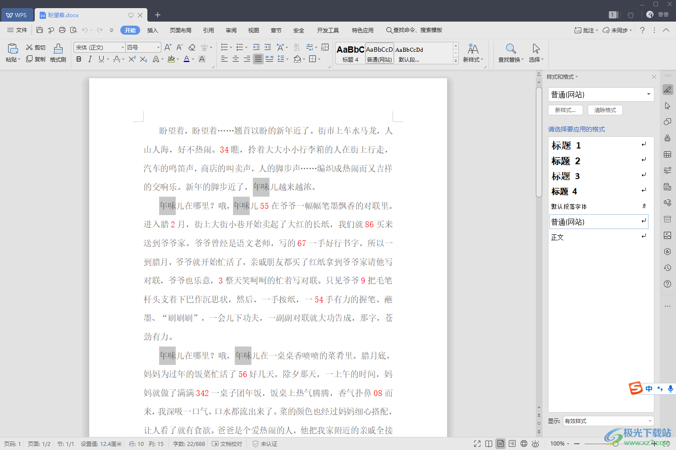The image size is (676, 450).
Task: Apply superscript X² formatting
Action: 132,59
